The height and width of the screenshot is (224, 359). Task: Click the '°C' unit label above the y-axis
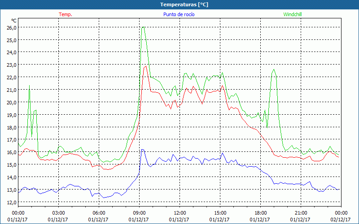click(14, 21)
